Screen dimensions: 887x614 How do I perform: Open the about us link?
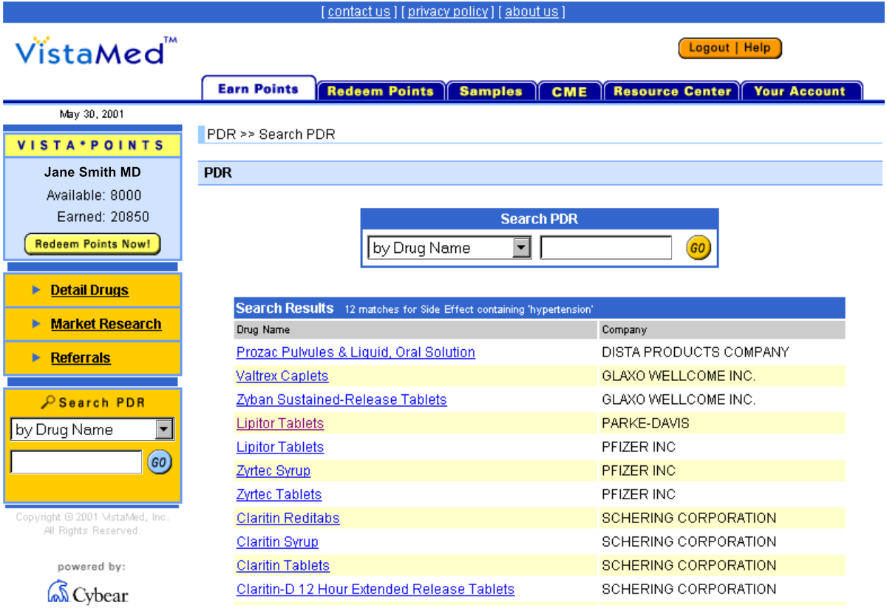[532, 11]
